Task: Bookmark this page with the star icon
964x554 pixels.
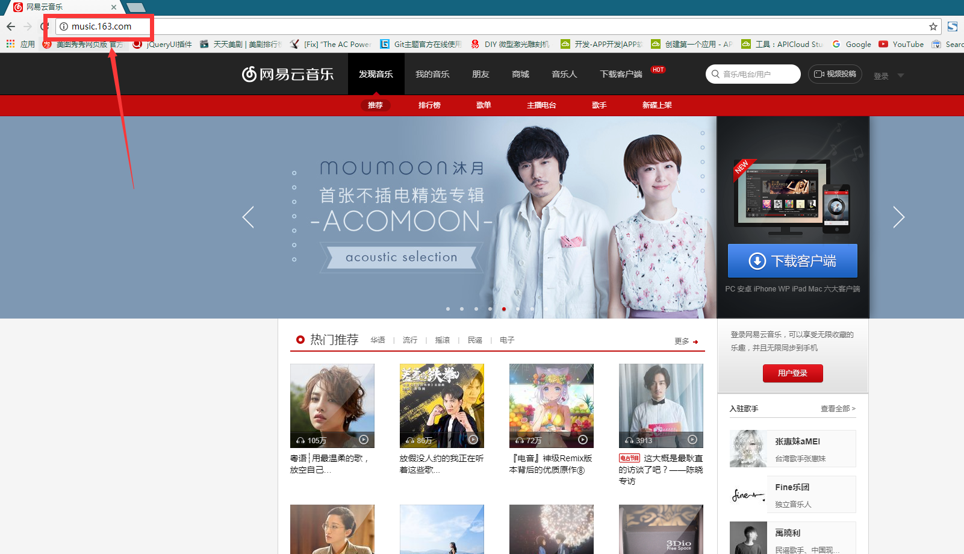Action: tap(933, 26)
